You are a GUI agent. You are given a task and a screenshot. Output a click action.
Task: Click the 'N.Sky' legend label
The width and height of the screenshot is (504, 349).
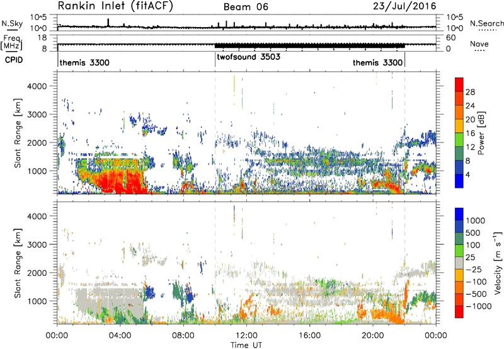(x=12, y=23)
